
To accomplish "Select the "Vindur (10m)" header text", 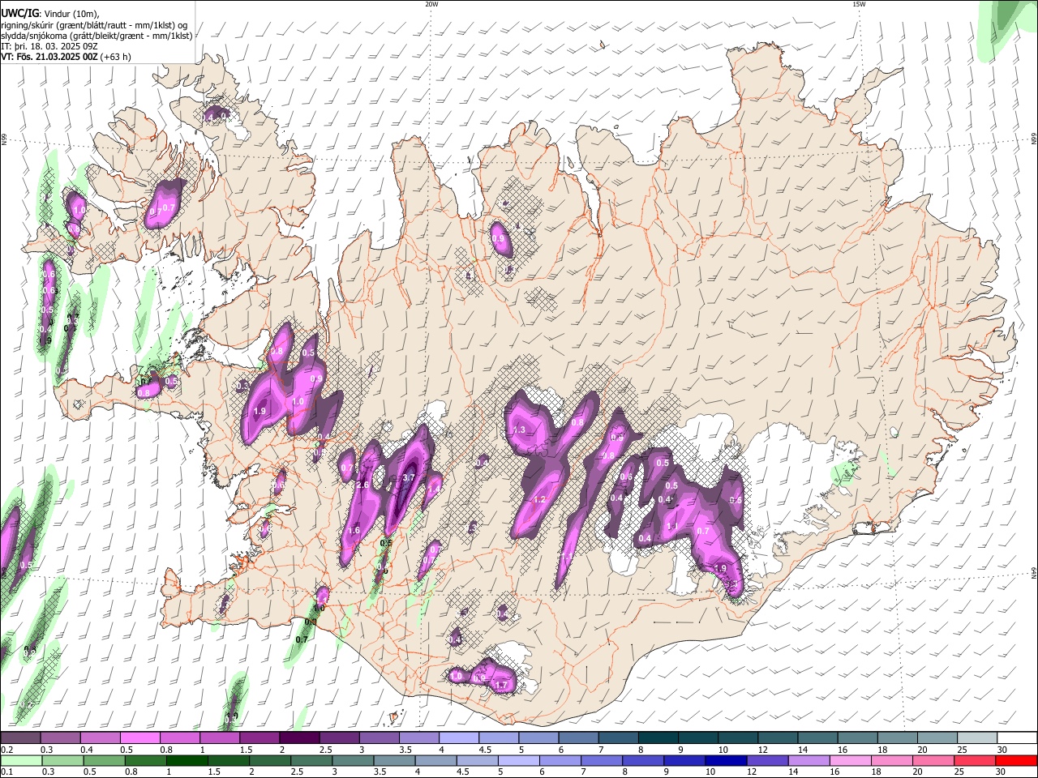I will pyautogui.click(x=71, y=14).
